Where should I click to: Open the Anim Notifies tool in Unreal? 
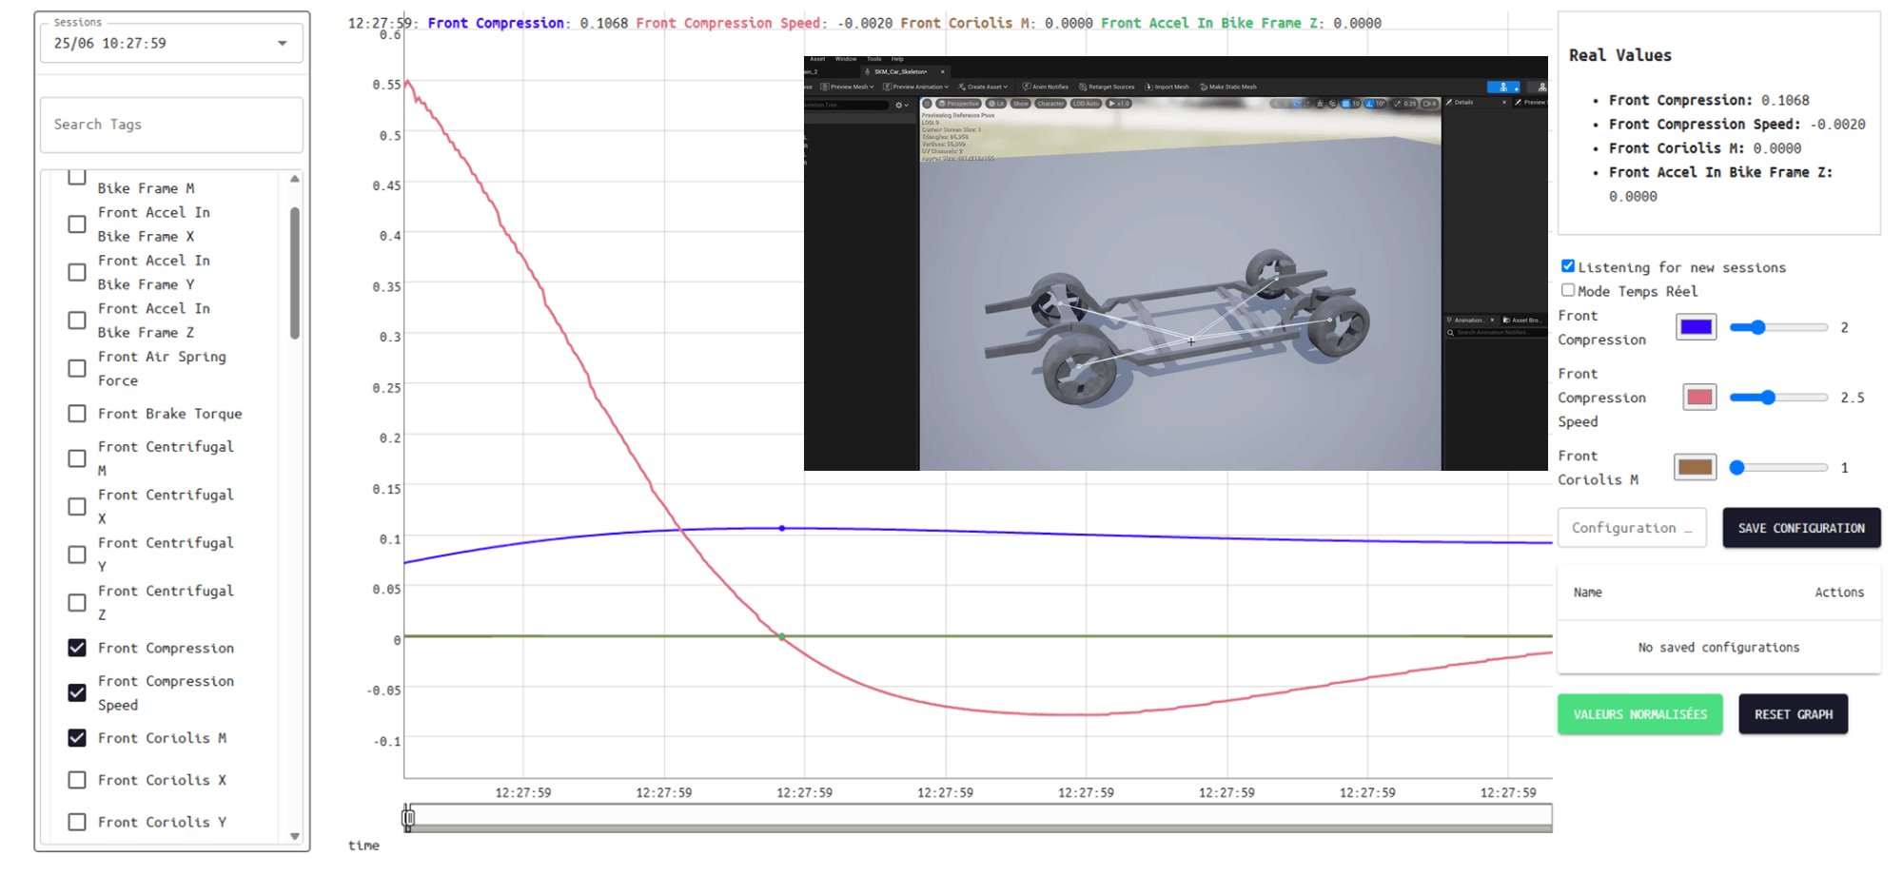pyautogui.click(x=1045, y=88)
